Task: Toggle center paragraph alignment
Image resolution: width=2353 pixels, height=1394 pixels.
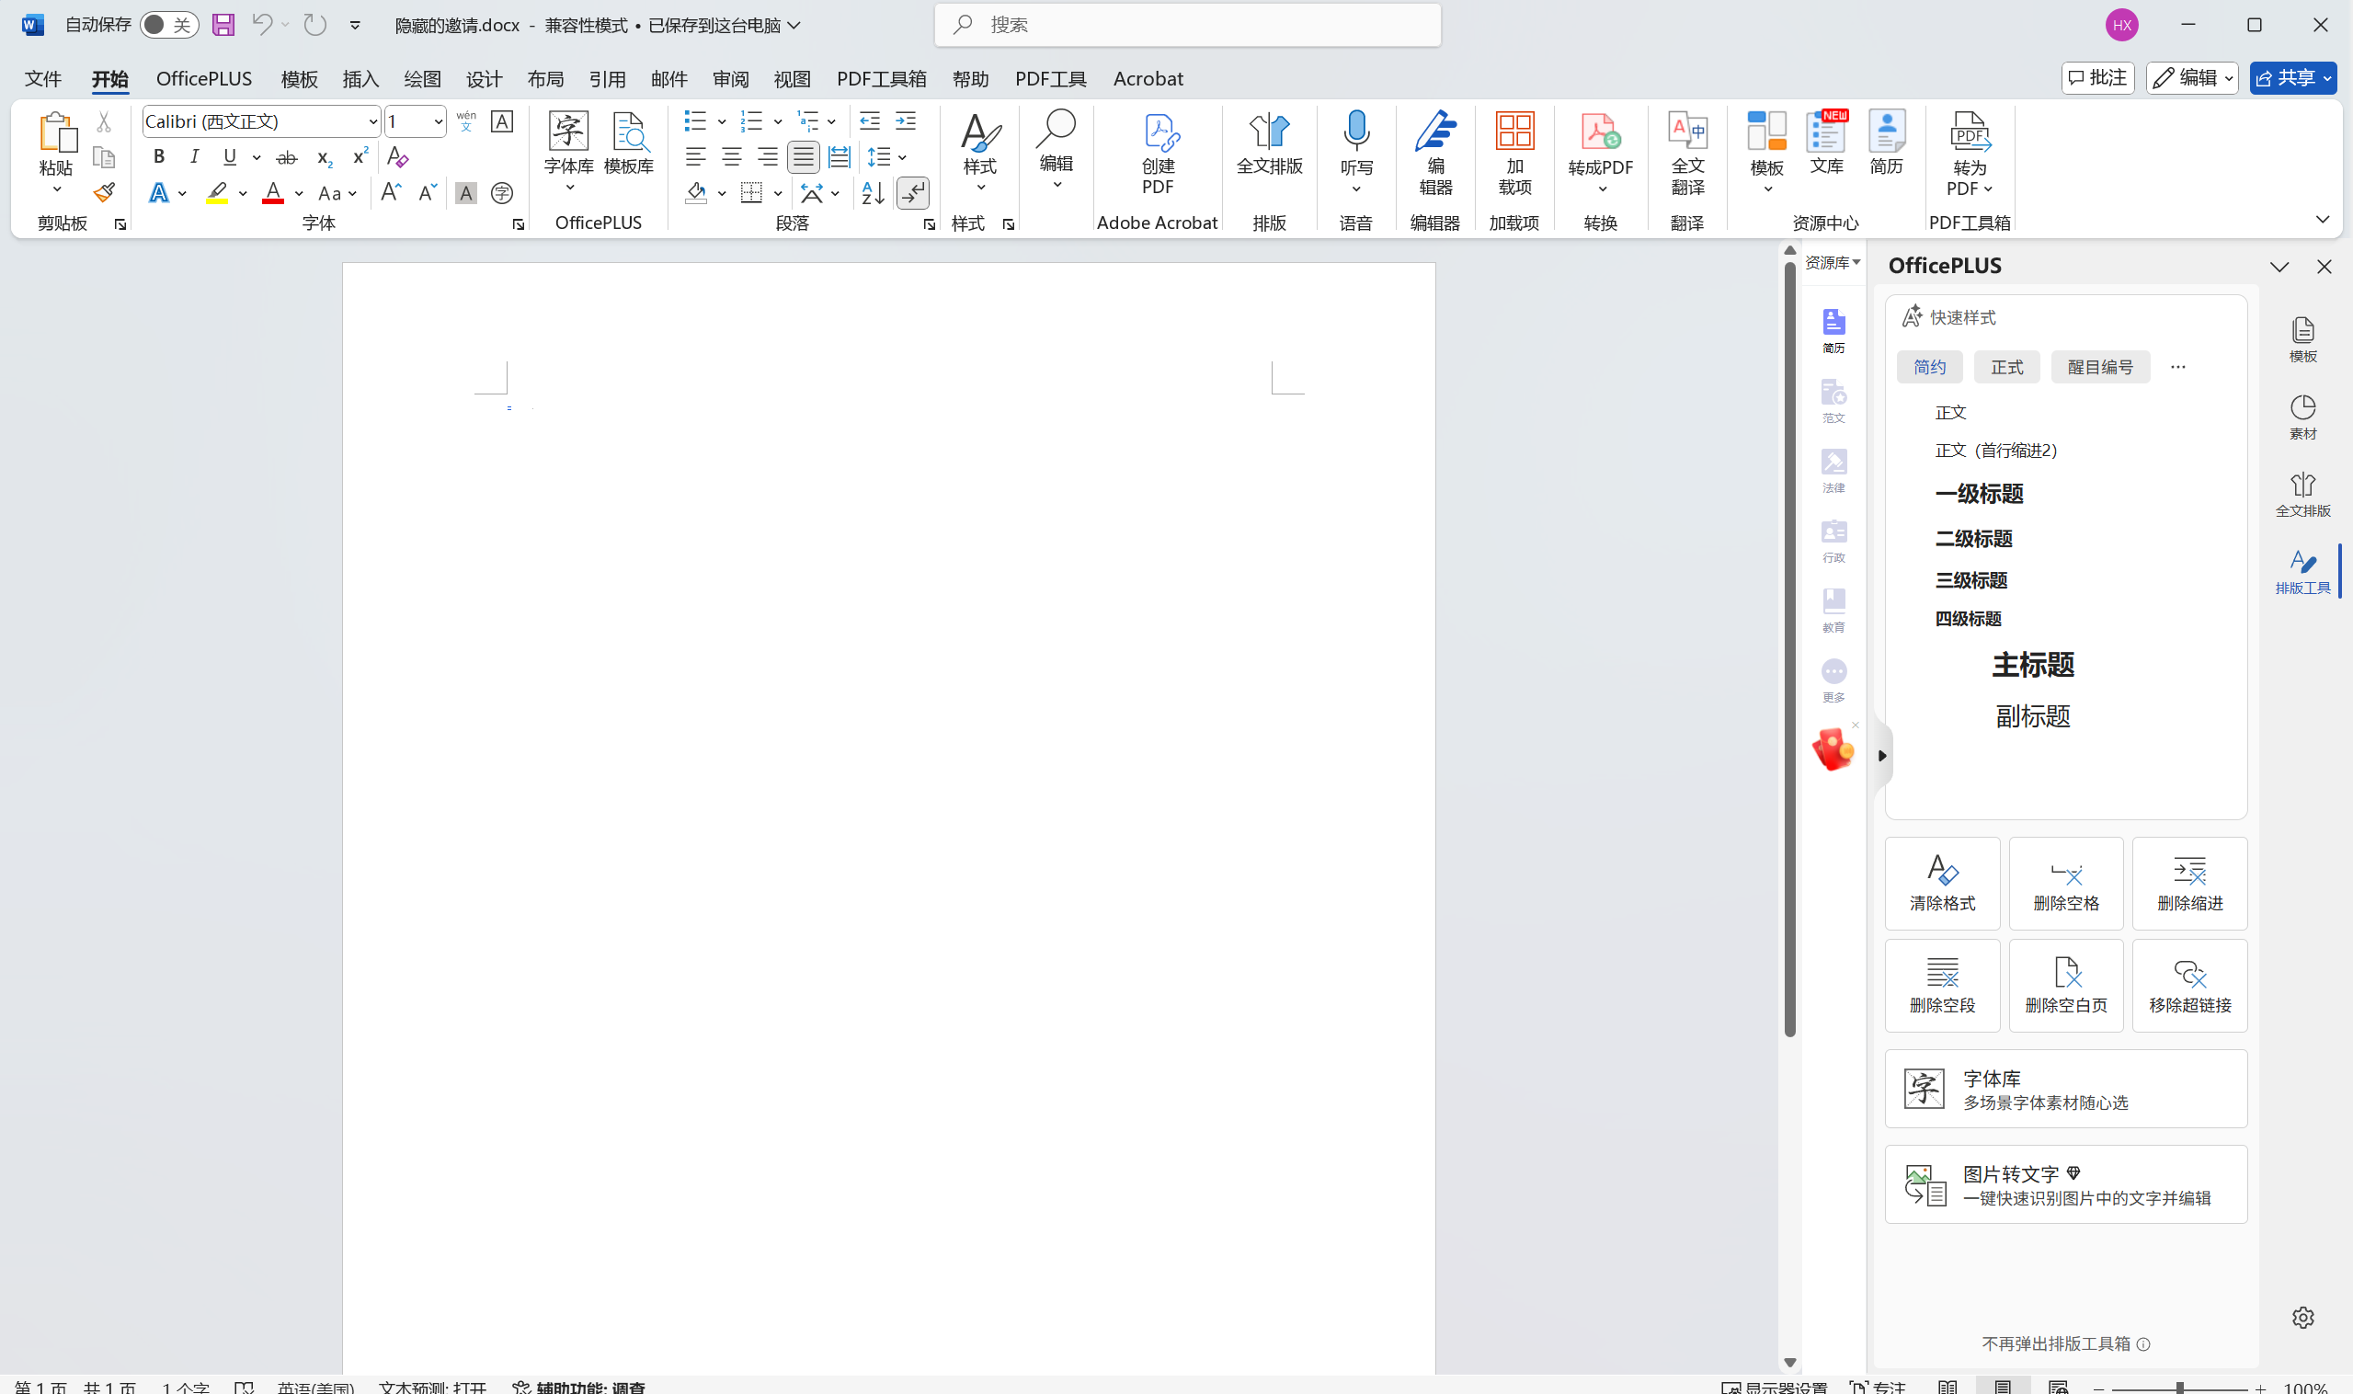Action: coord(732,157)
